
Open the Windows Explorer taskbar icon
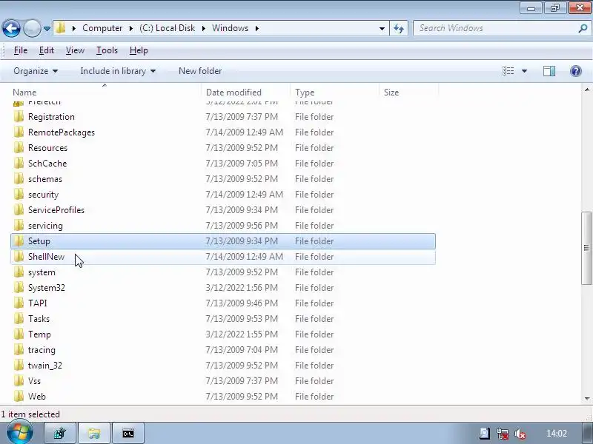tap(94, 434)
